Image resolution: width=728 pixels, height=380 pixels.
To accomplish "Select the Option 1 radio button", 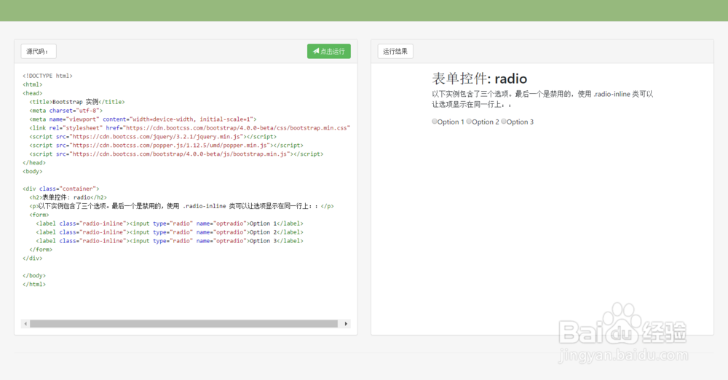I will tap(435, 122).
